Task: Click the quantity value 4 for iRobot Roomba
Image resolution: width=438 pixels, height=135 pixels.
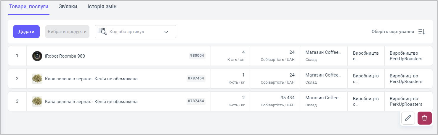Action: point(243,52)
